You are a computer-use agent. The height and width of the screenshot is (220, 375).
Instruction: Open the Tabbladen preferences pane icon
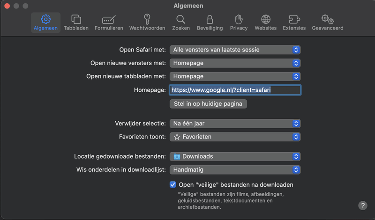click(75, 20)
